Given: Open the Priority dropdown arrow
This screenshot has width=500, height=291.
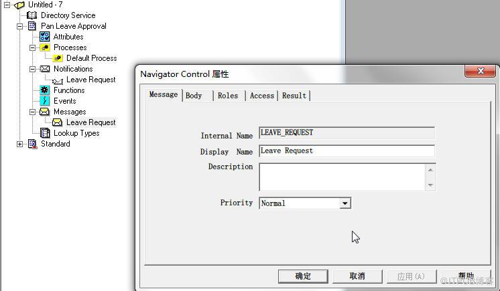Looking at the screenshot, I should click(345, 203).
